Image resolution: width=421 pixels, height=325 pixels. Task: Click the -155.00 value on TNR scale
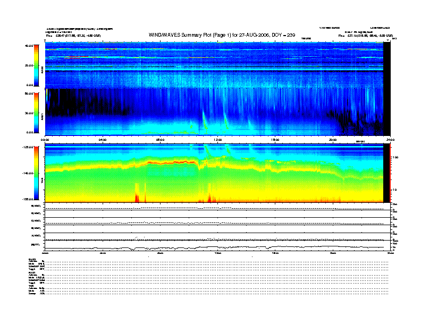tap(28, 199)
